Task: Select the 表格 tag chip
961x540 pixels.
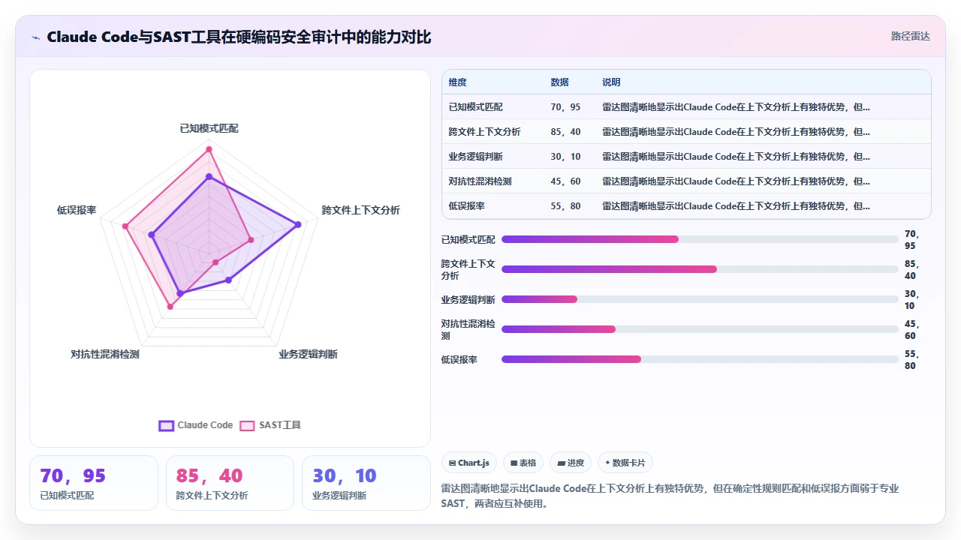Action: 523,463
